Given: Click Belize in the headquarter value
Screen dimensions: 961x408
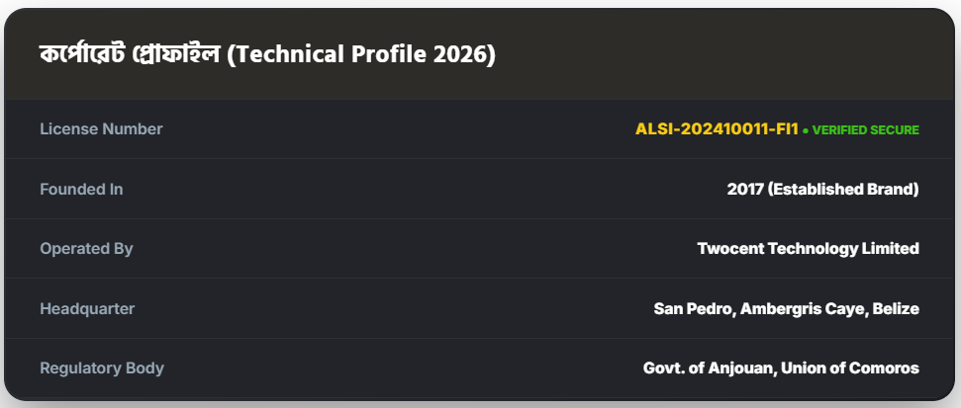Looking at the screenshot, I should pos(896,309).
